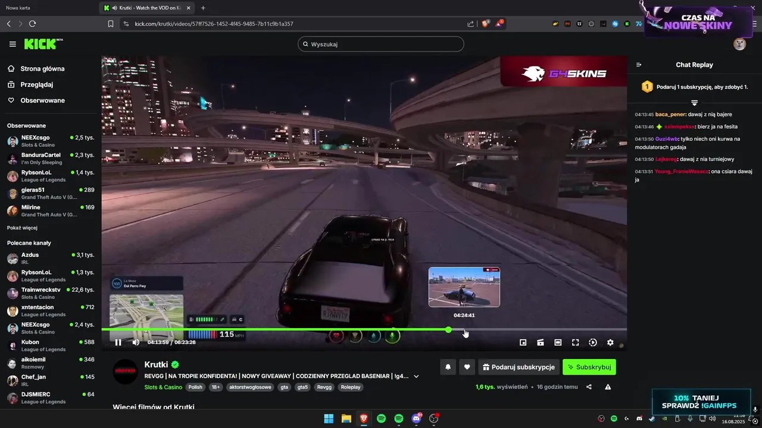Viewport: 762px width, 428px height.
Task: Open Discord from the taskbar
Action: [x=416, y=418]
